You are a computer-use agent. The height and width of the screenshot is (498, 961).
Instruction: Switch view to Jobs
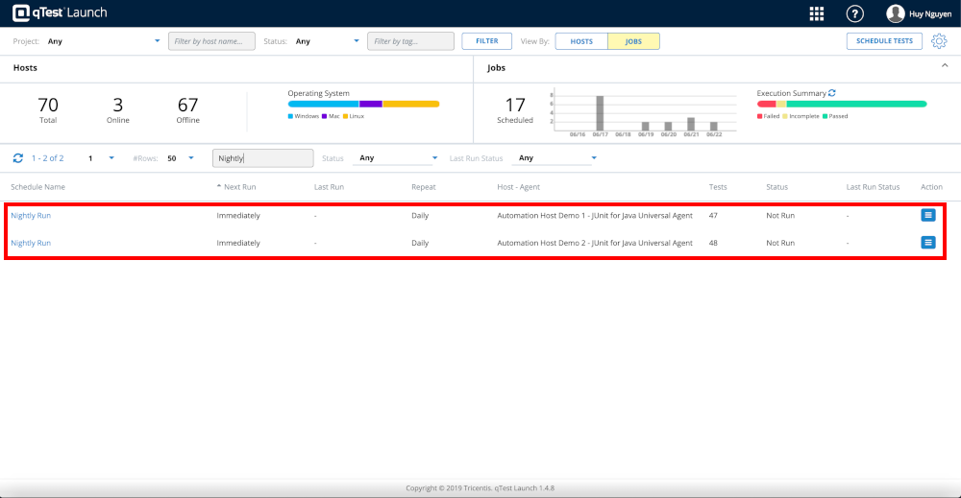click(633, 41)
